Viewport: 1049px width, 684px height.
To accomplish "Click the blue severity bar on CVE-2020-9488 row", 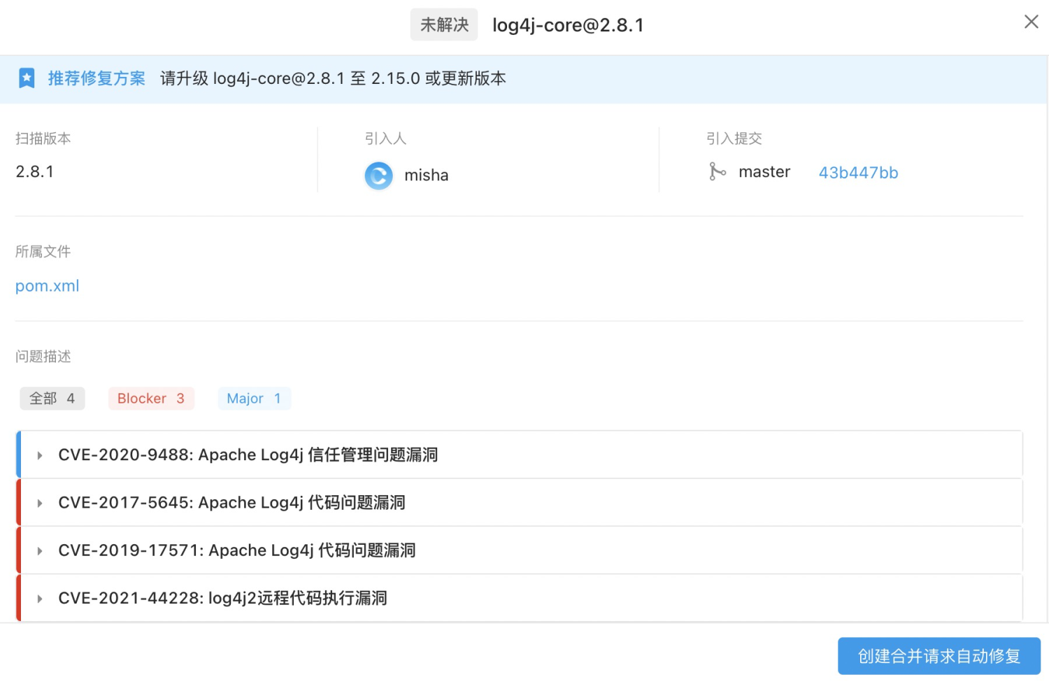I will tap(17, 455).
